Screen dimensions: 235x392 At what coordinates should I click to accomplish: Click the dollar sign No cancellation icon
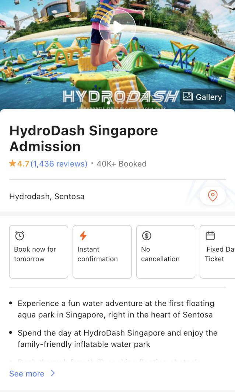click(146, 236)
